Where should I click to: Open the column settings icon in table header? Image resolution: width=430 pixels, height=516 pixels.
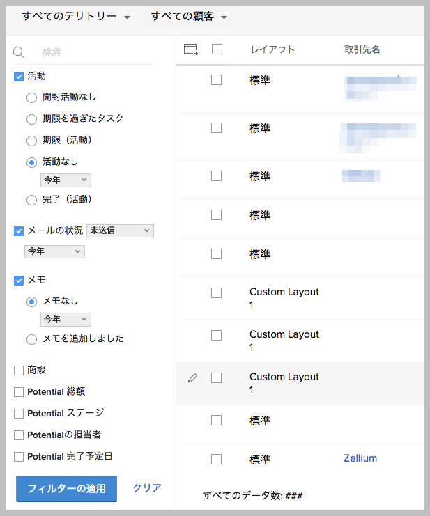pos(191,49)
